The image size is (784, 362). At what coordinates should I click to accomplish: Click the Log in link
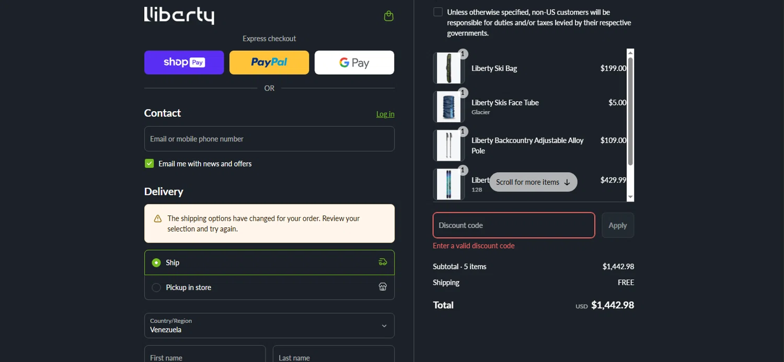click(x=385, y=114)
